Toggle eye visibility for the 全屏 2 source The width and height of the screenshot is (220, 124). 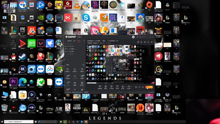[66, 52]
